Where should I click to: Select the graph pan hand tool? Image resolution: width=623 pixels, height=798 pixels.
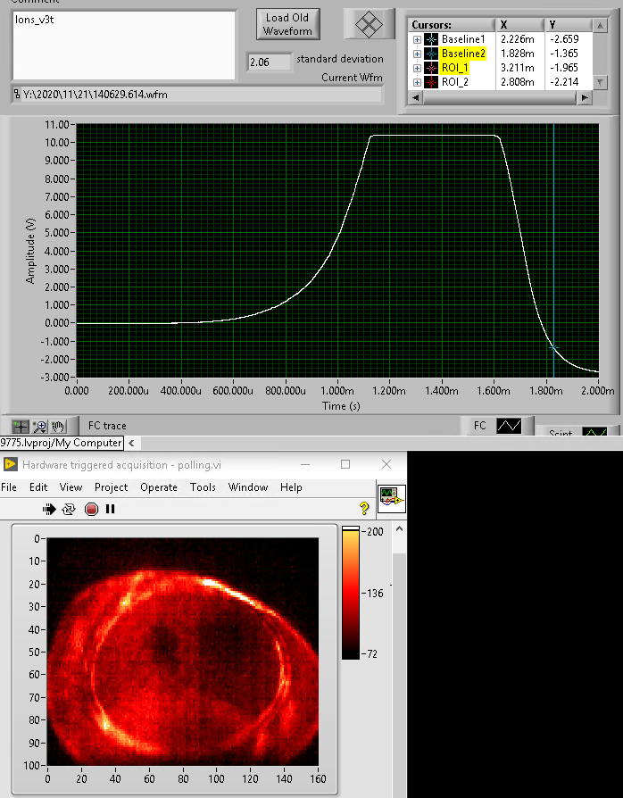click(59, 427)
